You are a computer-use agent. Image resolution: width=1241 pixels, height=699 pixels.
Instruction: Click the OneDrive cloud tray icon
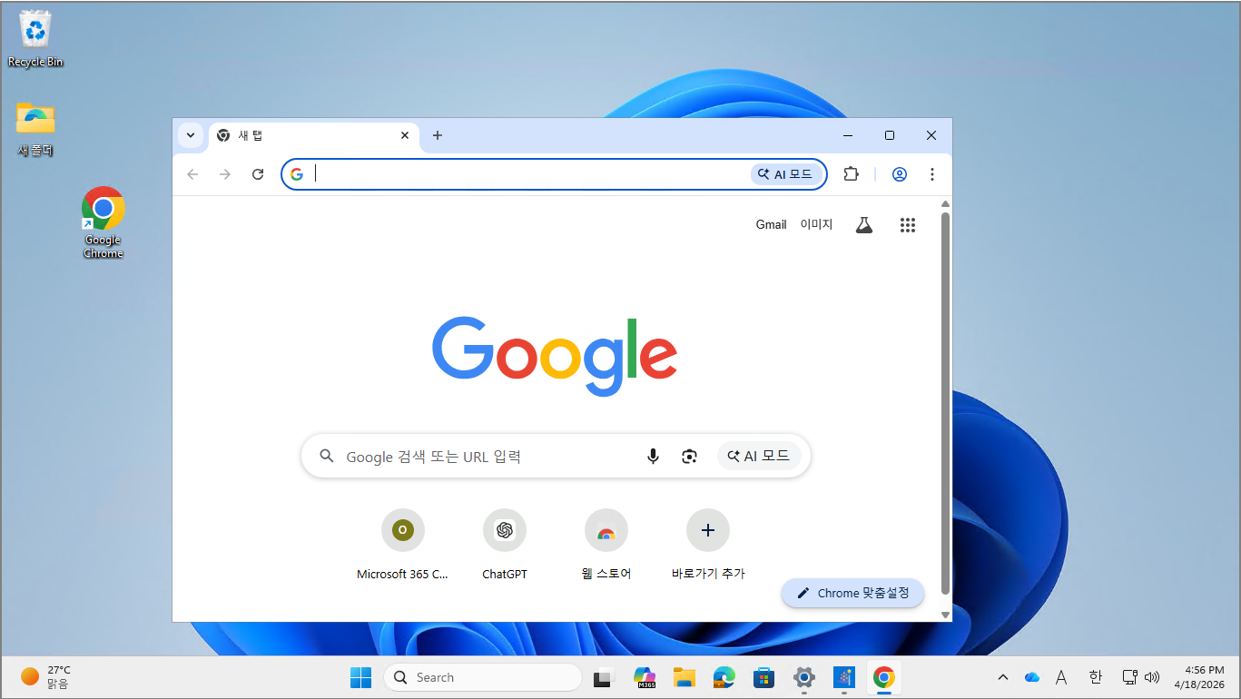[1032, 677]
